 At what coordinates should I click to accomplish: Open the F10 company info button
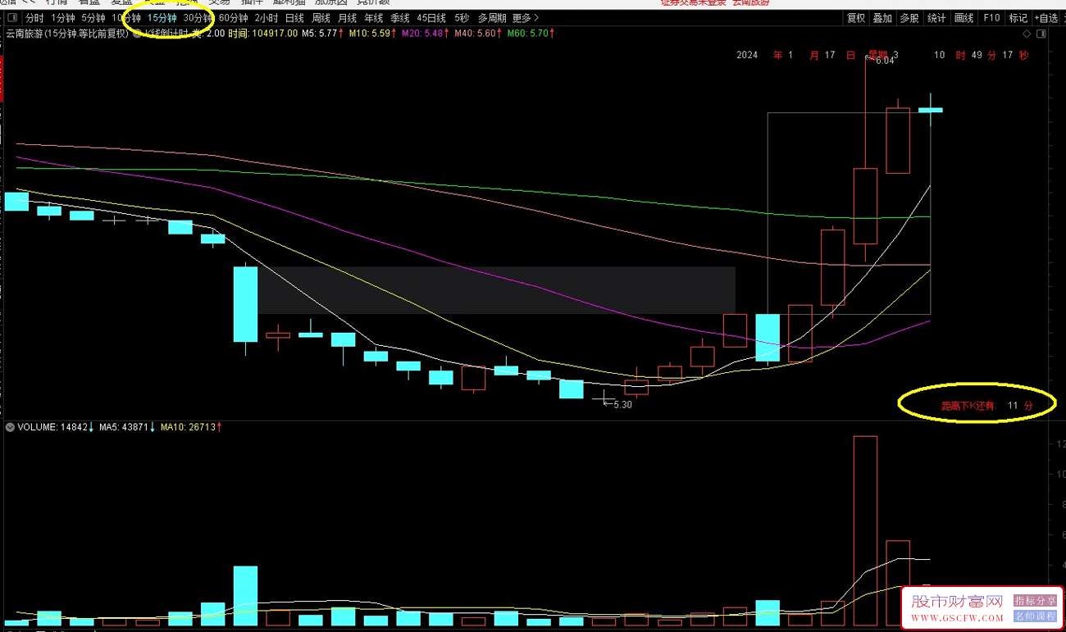(x=991, y=18)
